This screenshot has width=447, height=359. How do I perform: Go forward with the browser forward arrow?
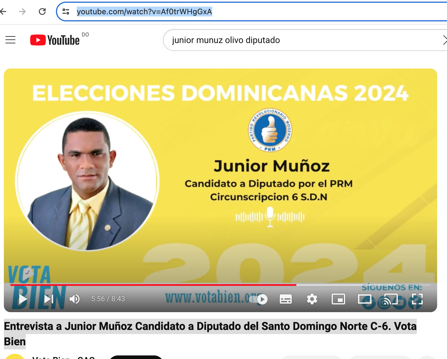(22, 12)
